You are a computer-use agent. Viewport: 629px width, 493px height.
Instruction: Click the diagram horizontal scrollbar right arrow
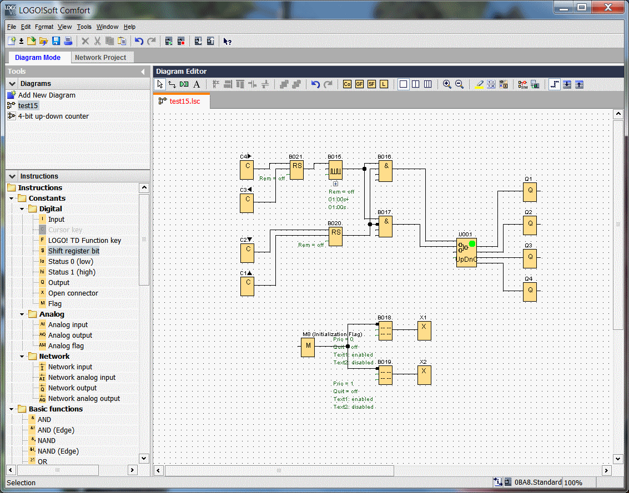[x=607, y=471]
